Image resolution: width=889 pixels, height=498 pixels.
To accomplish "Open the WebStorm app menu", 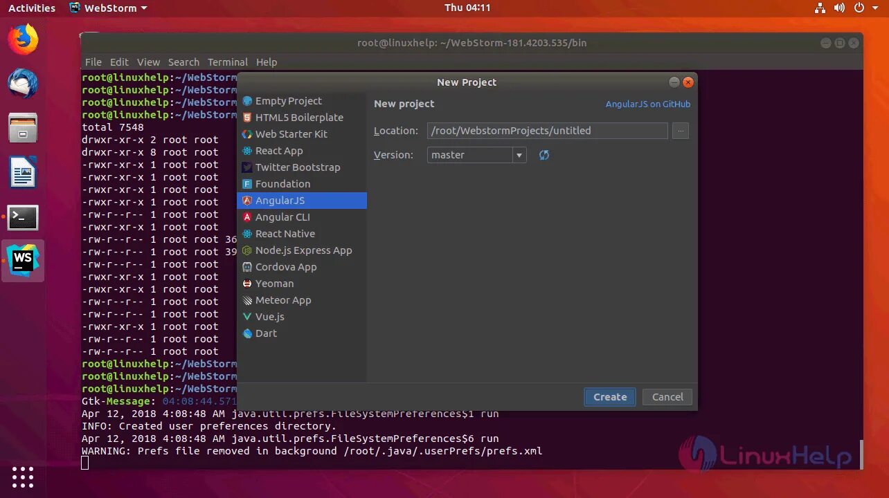I will pos(109,8).
